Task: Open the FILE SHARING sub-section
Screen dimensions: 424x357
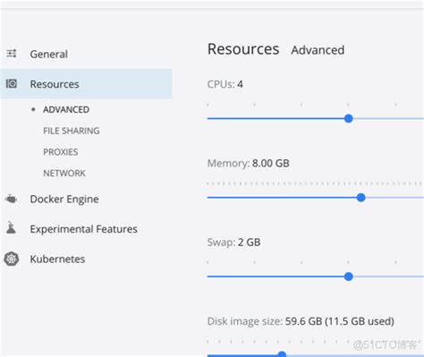Action: tap(72, 131)
